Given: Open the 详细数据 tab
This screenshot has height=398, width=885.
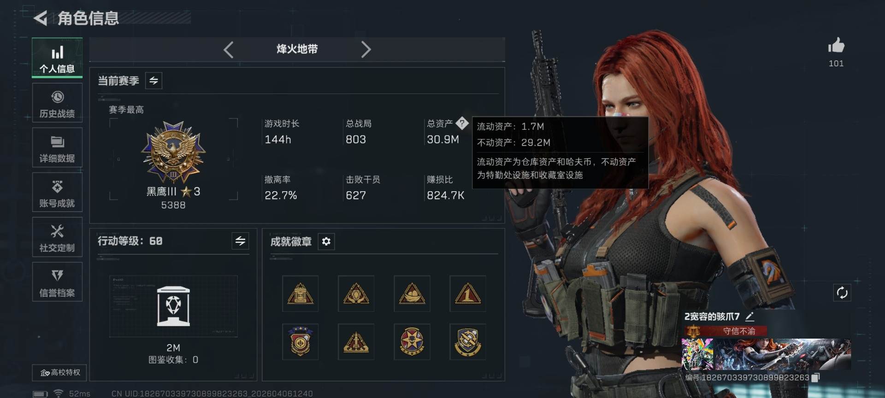Looking at the screenshot, I should tap(57, 148).
